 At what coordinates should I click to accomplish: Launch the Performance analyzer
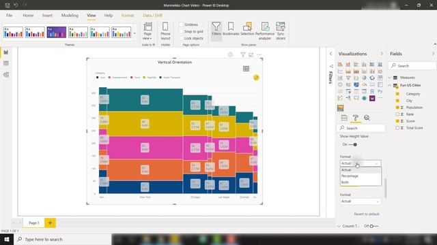click(x=265, y=31)
